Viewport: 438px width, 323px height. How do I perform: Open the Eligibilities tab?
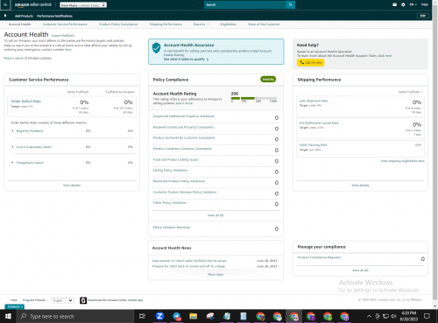coord(229,25)
